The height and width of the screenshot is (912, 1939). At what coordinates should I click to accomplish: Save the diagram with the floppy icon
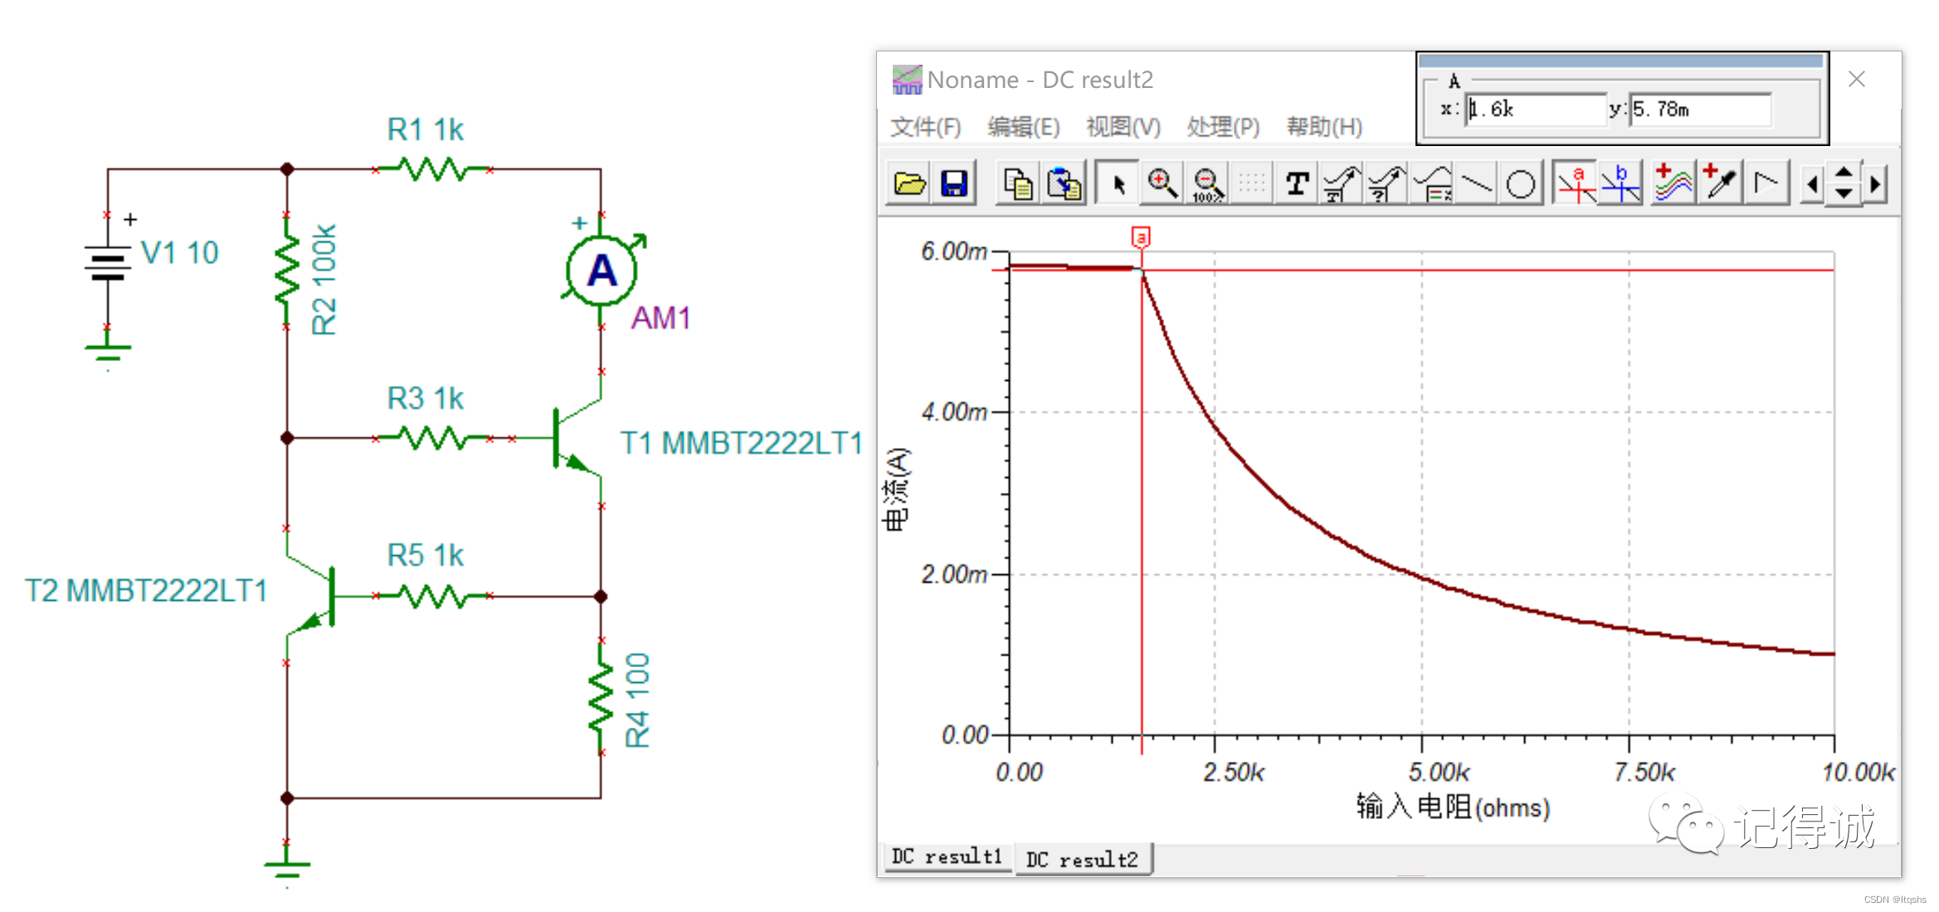tap(954, 183)
